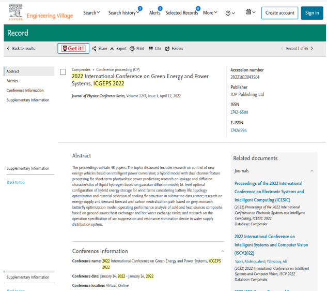Screen dimensions: 327x291
Task: Open ISSN 1742-6588 link
Action: pyautogui.click(x=239, y=112)
